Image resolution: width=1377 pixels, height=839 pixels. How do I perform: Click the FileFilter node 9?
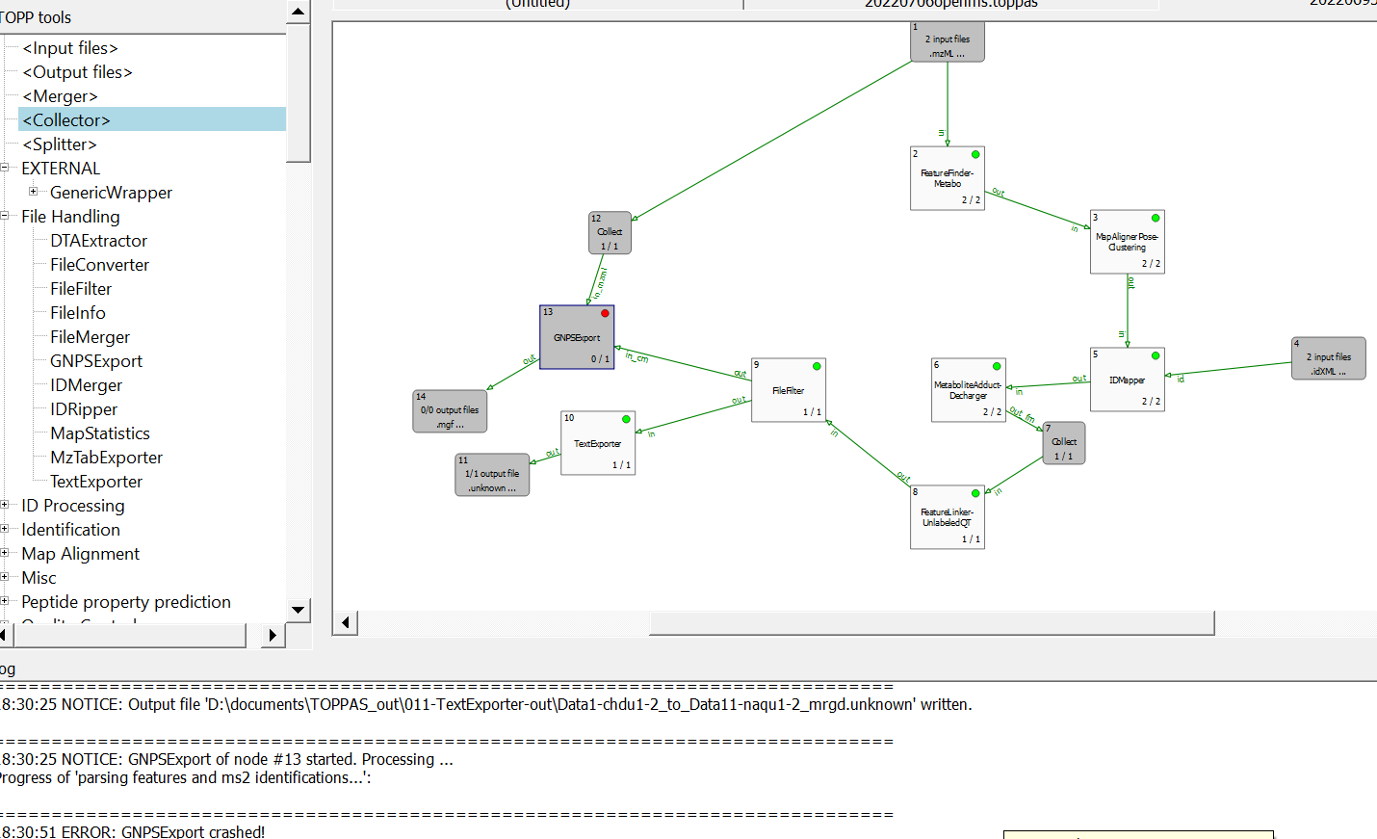point(789,390)
